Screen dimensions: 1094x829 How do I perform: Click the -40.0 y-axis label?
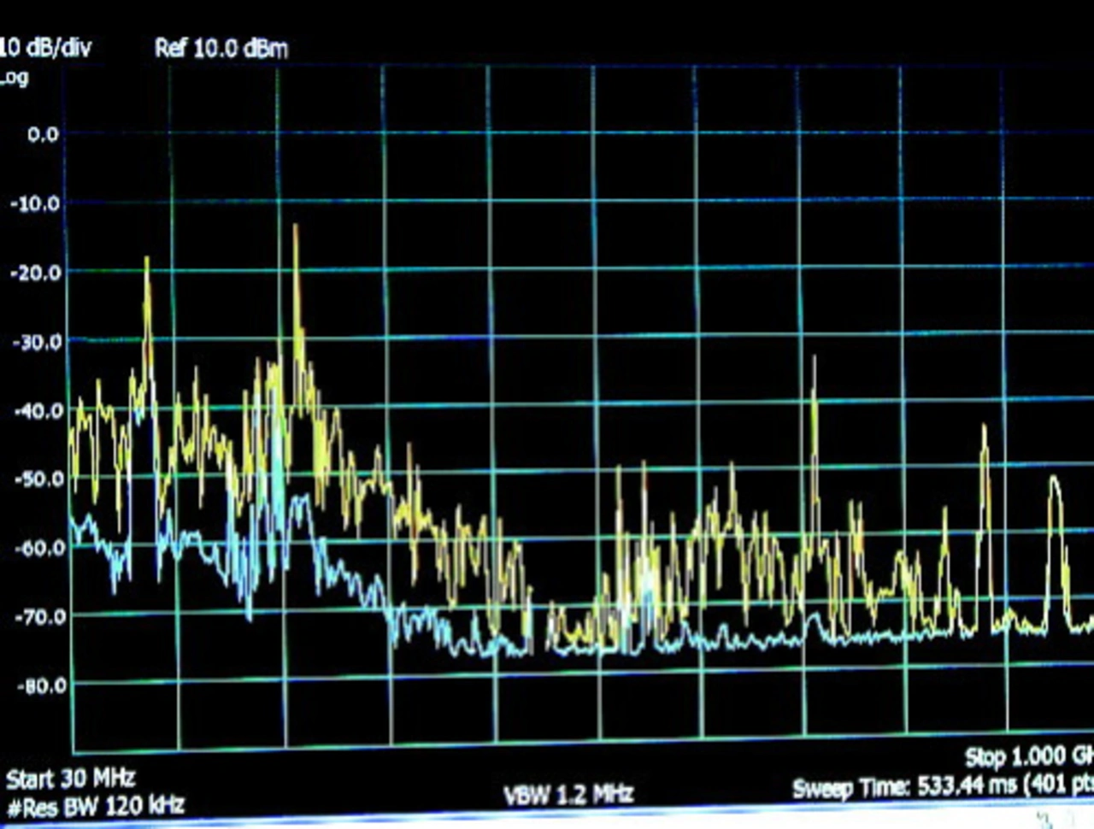coord(38,410)
